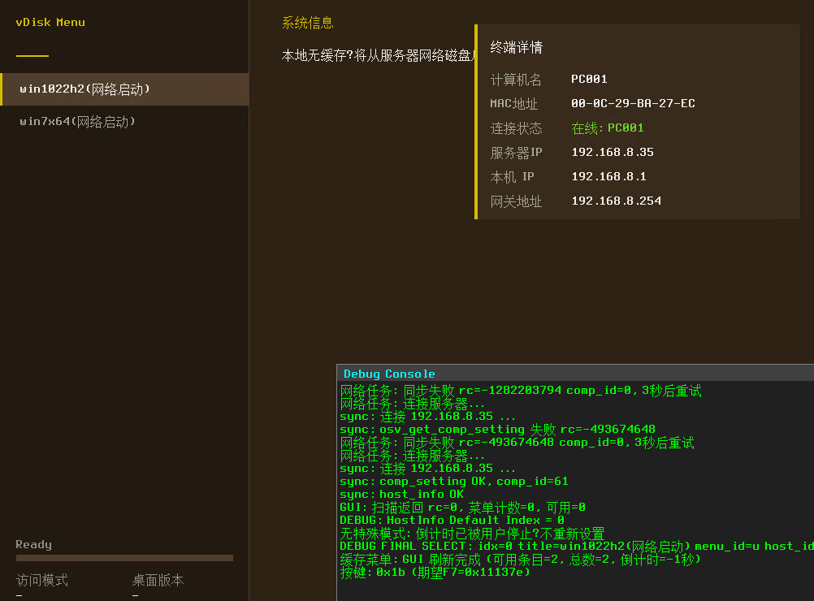The height and width of the screenshot is (601, 814).
Task: Click the server IP 192.168.8.35 value
Action: tap(612, 152)
